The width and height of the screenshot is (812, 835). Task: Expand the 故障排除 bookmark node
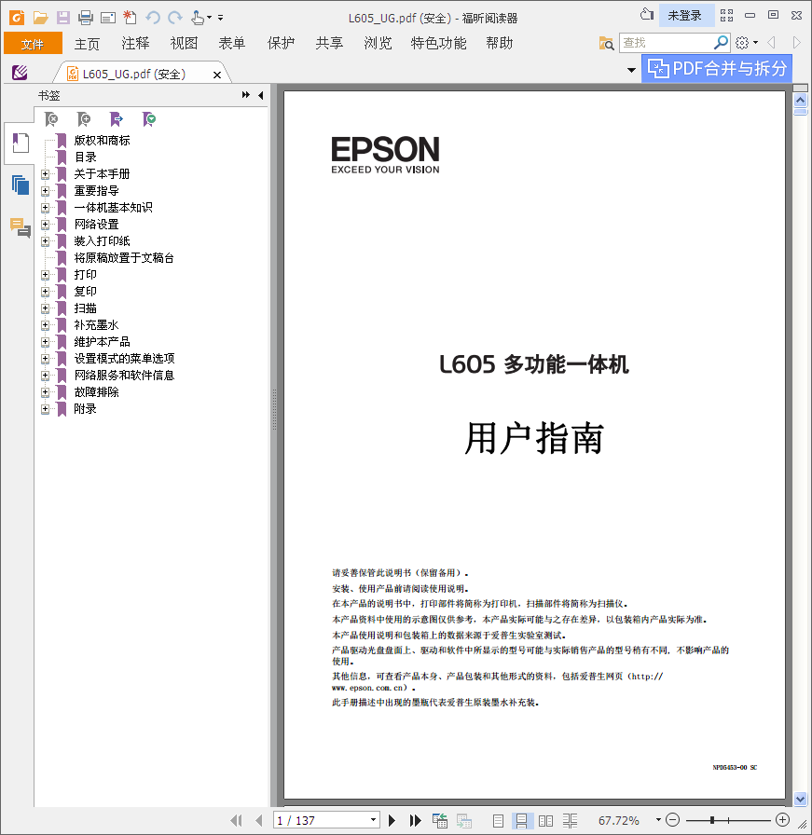pyautogui.click(x=46, y=392)
